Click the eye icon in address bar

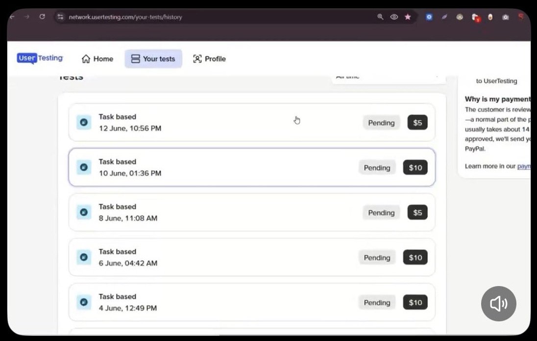394,17
